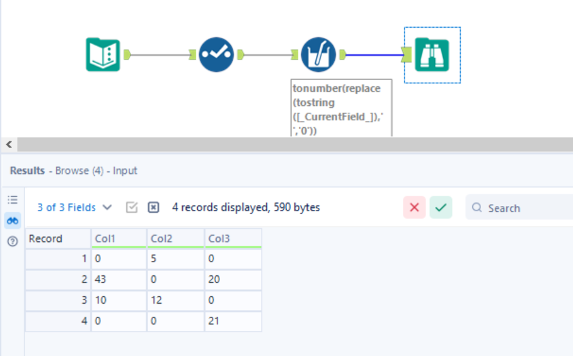Click the tonumber formula annotation box

[x=341, y=108]
